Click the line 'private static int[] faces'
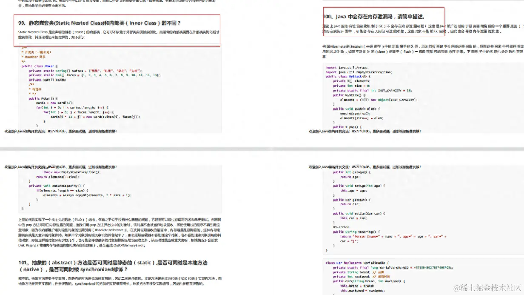 (94, 75)
